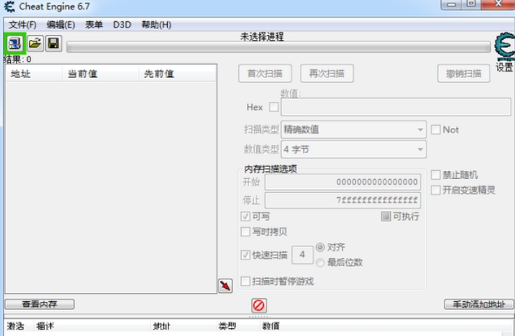
Task: Click the 未选择进程 label
Action: coord(261,36)
